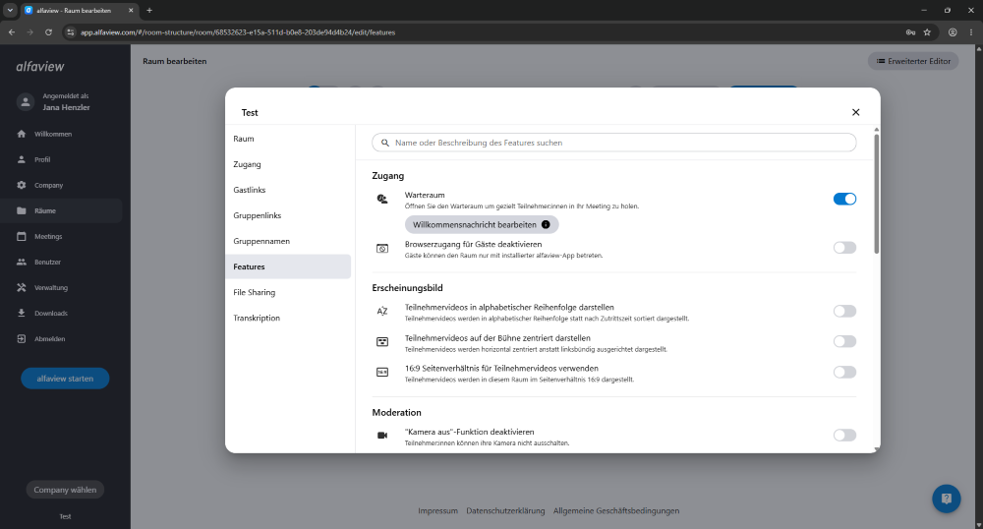Open the browser three-dot menu
The width and height of the screenshot is (983, 529).
pos(971,32)
